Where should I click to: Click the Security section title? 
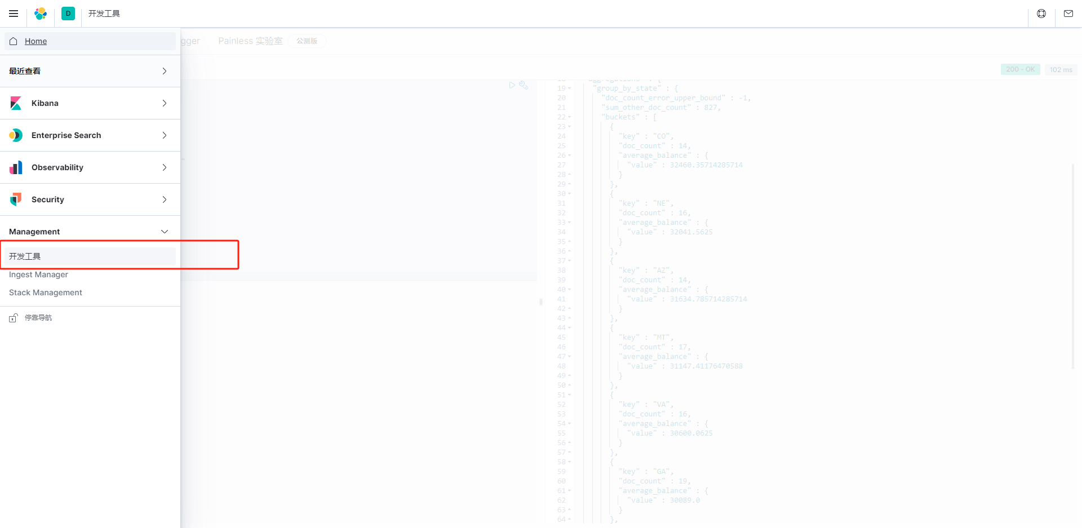click(48, 199)
